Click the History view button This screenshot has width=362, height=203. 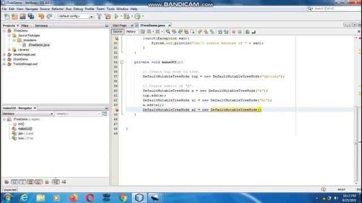[x=131, y=32]
